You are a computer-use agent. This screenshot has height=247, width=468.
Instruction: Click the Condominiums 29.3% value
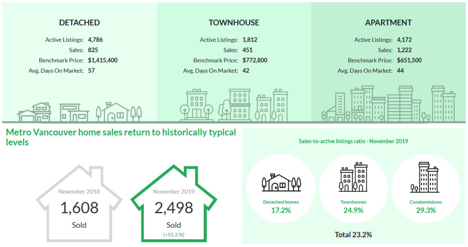(426, 210)
